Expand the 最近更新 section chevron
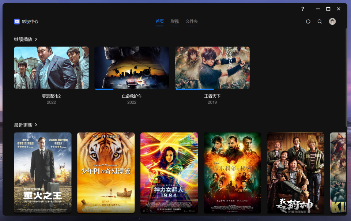351x221 pixels. tap(36, 125)
